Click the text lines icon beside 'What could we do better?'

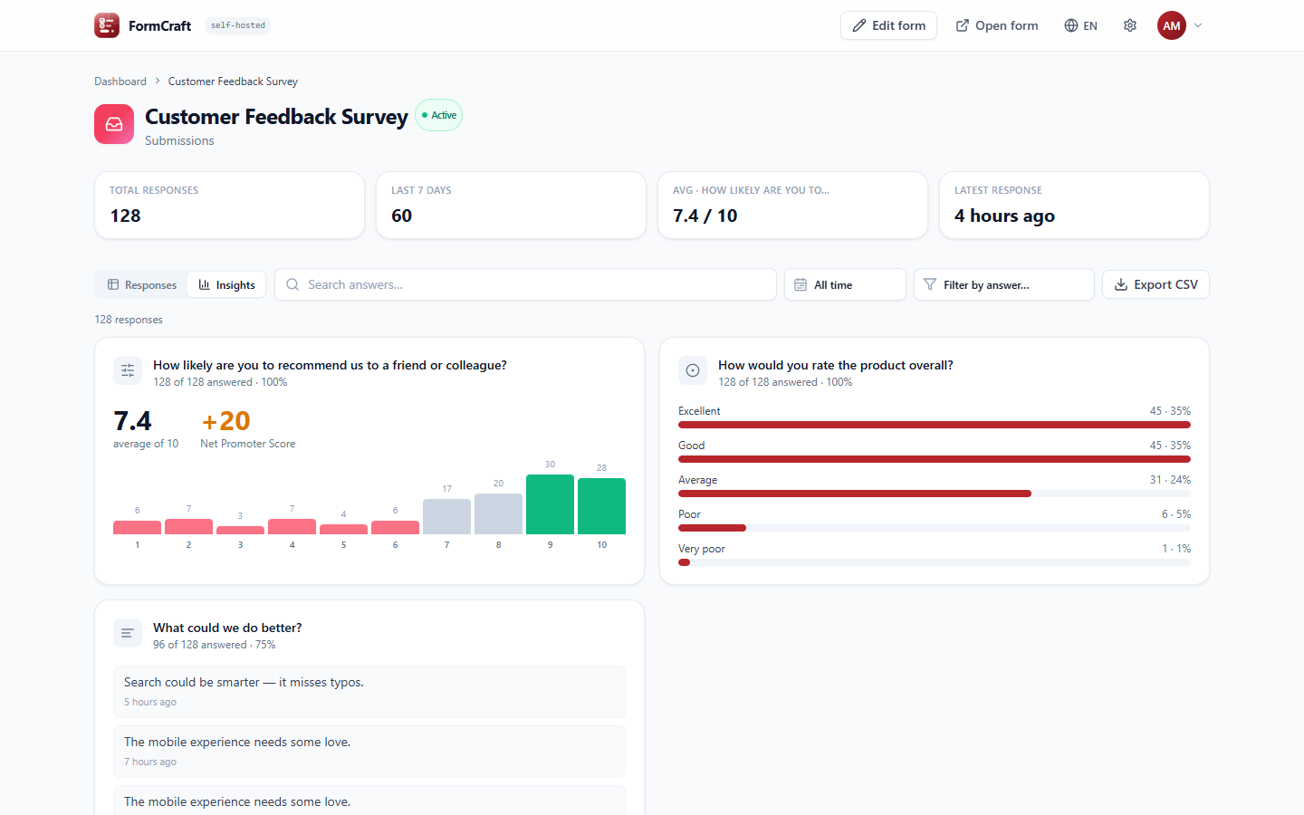tap(128, 633)
